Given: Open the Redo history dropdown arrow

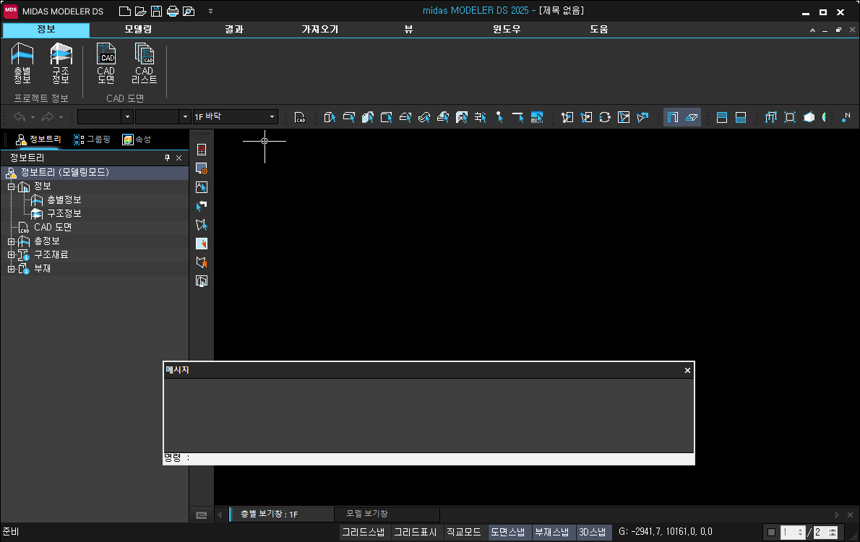Looking at the screenshot, I should point(61,117).
